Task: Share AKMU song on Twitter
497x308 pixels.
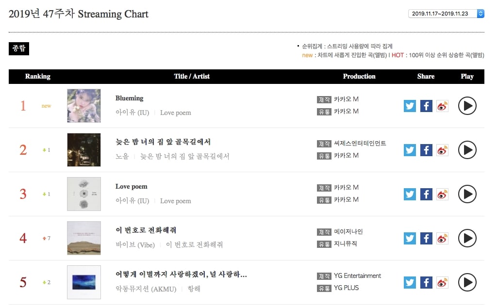Action: (x=410, y=282)
